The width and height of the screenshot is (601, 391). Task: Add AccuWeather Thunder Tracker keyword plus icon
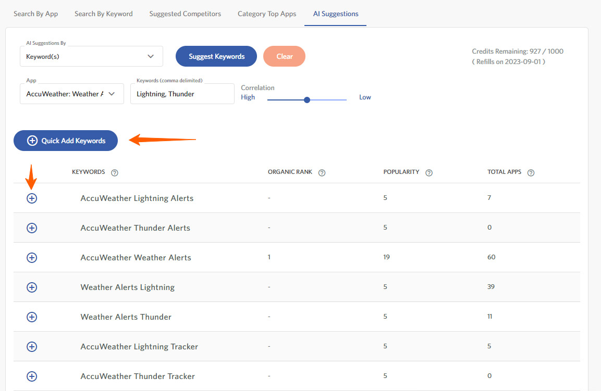pyautogui.click(x=32, y=376)
